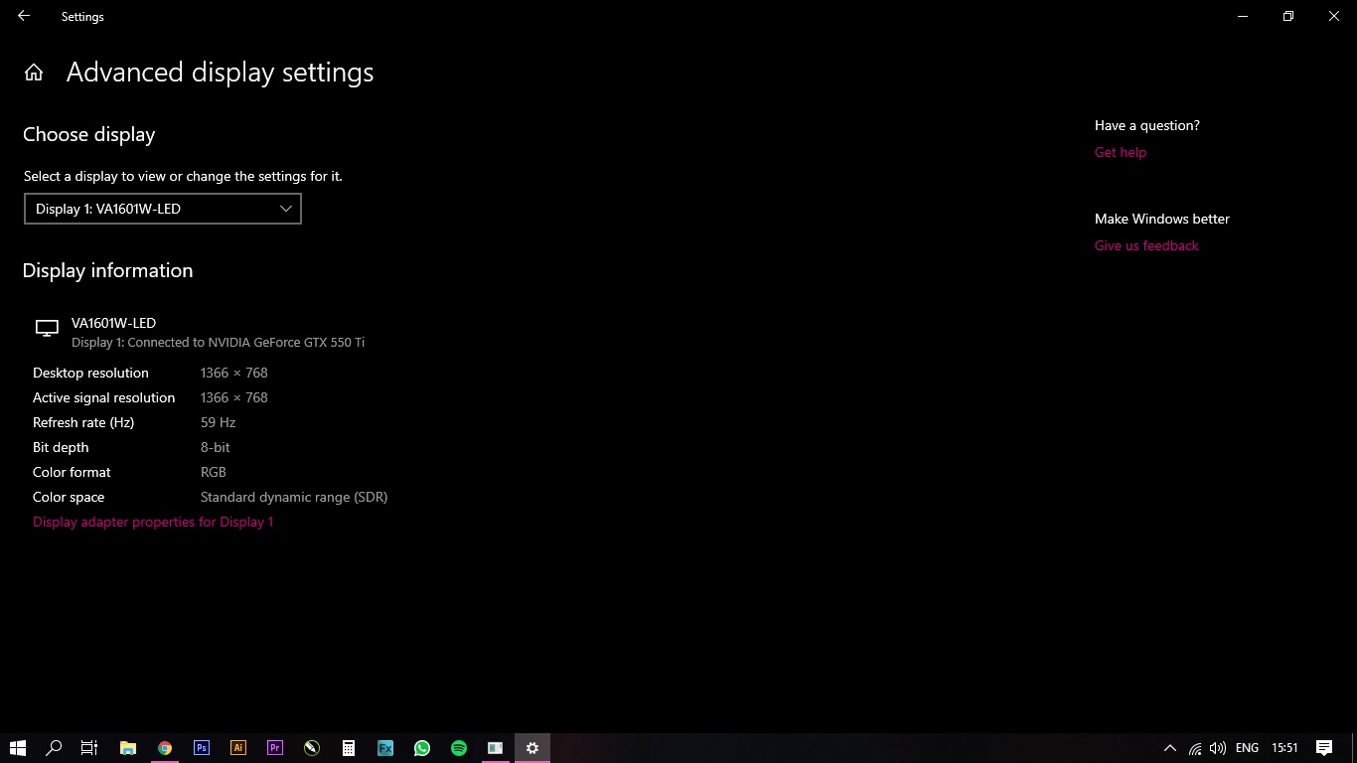The width and height of the screenshot is (1357, 763).
Task: Click the Settings home icon
Action: [33, 72]
